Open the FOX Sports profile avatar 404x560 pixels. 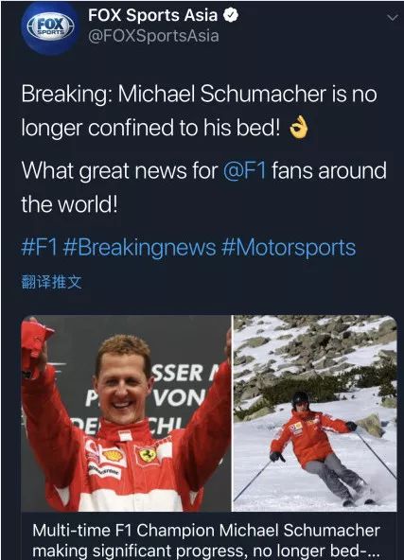click(50, 27)
